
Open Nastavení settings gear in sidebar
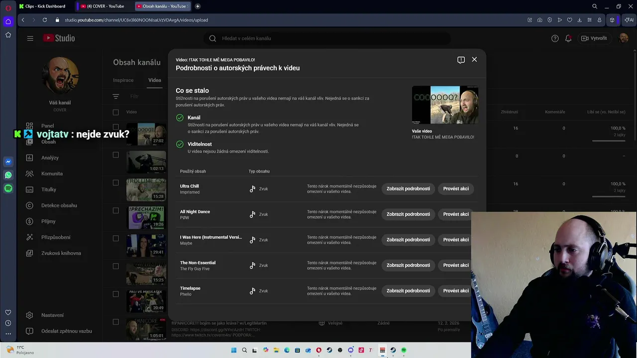[x=29, y=315]
